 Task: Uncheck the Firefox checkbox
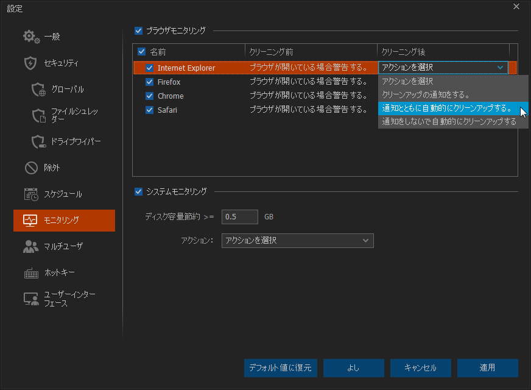[x=149, y=82]
